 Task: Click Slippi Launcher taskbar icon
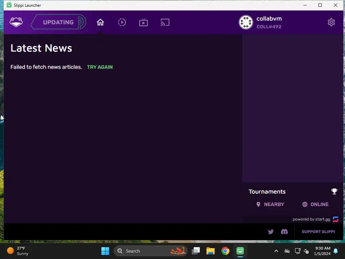pyautogui.click(x=240, y=251)
